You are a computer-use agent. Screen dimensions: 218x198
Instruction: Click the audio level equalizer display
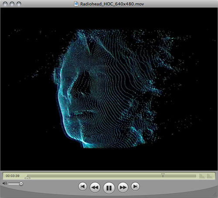tap(206, 176)
